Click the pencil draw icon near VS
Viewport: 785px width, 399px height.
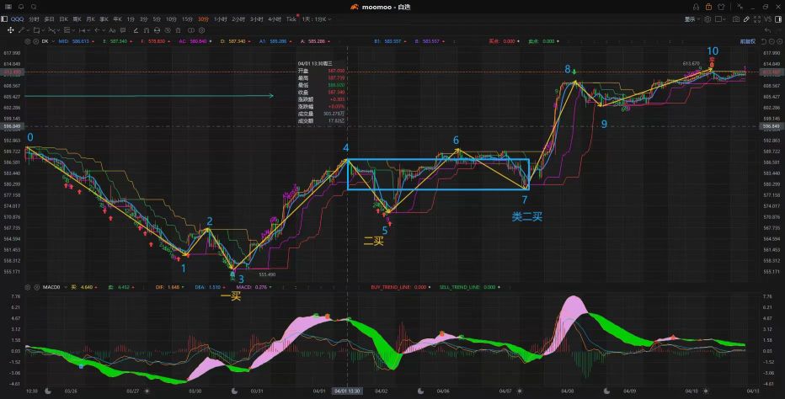[x=746, y=19]
